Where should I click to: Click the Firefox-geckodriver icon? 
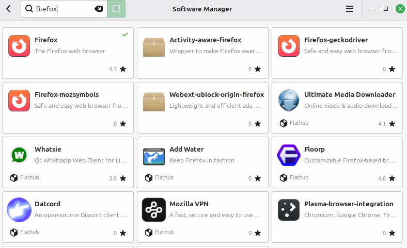coord(288,46)
